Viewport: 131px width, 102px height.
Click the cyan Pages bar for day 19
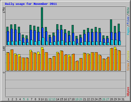point(78,44)
